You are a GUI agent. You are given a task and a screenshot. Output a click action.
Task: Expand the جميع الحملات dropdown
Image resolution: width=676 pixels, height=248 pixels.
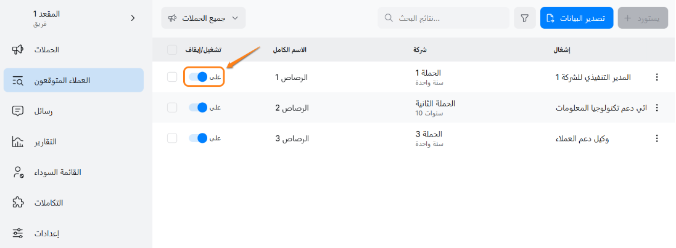pos(203,18)
